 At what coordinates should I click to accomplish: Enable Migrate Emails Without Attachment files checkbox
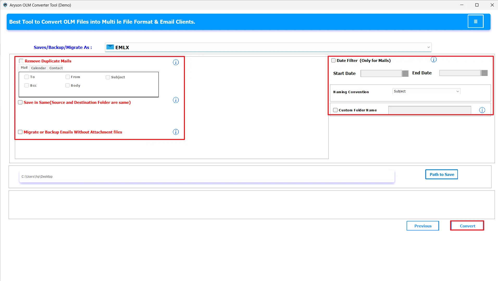click(x=20, y=132)
